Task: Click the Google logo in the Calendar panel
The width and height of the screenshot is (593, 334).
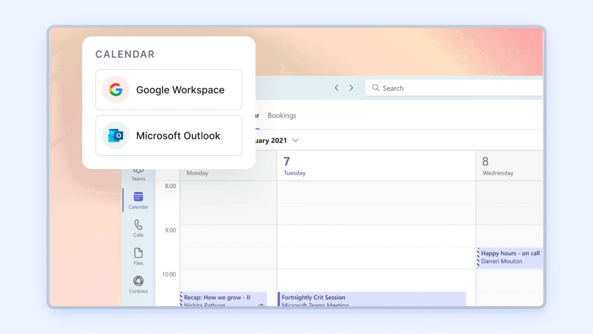Action: [x=115, y=90]
